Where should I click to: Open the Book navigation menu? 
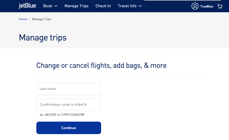[48, 6]
